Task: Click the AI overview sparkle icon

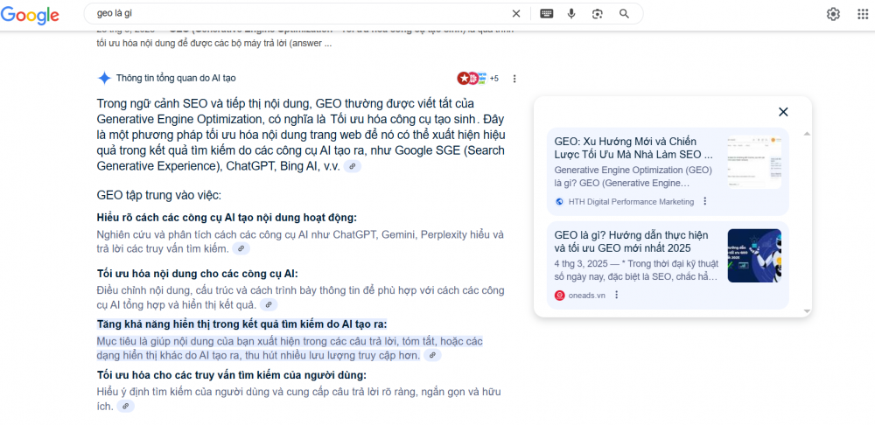Action: [104, 78]
